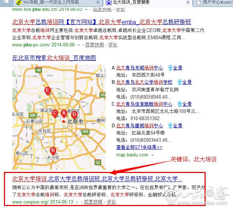This screenshot has width=233, height=210.
Task: Click panorama icon for 北大青鸟佳音旗舰培训中心
Action: coord(180,104)
